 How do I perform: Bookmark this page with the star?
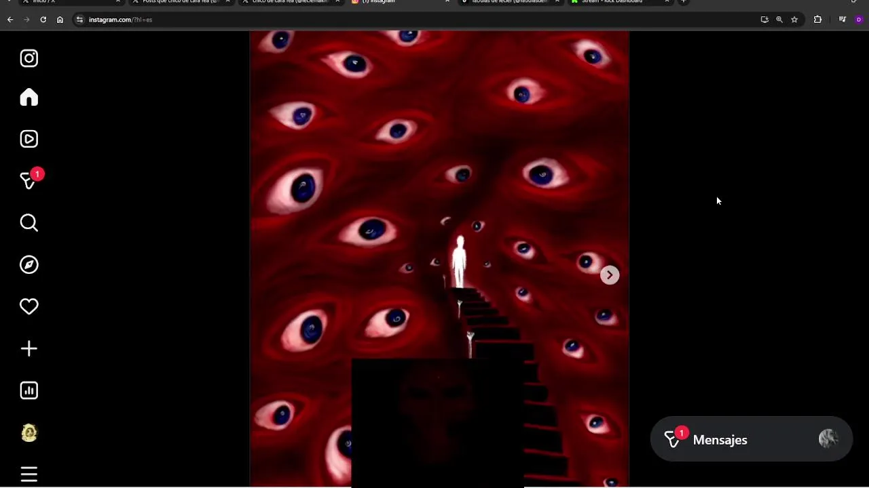[794, 20]
